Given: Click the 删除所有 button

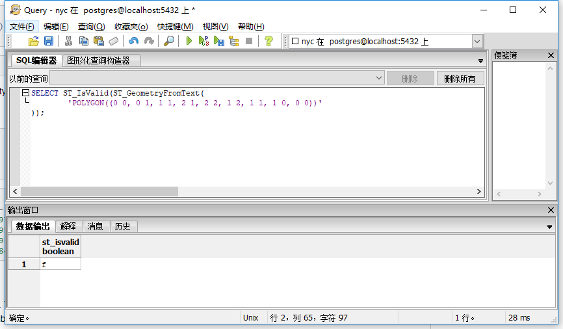Looking at the screenshot, I should click(460, 78).
